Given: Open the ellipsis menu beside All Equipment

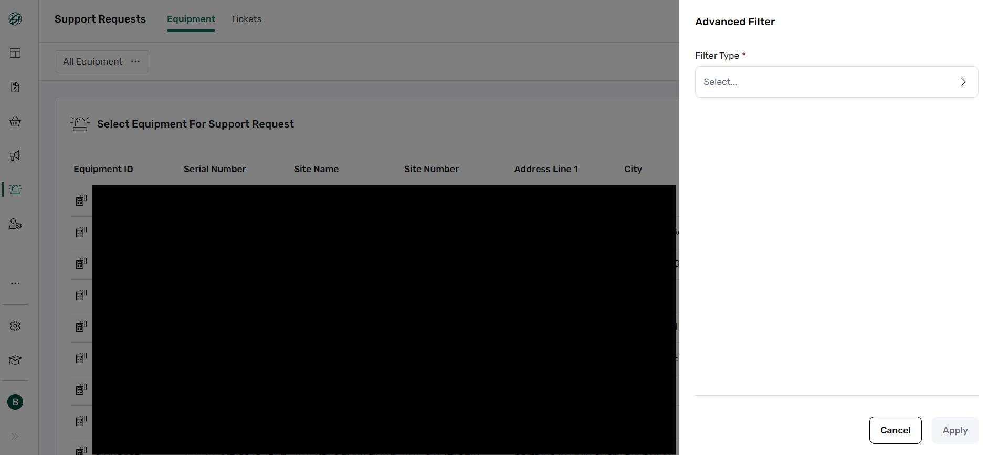Looking at the screenshot, I should pos(135,61).
